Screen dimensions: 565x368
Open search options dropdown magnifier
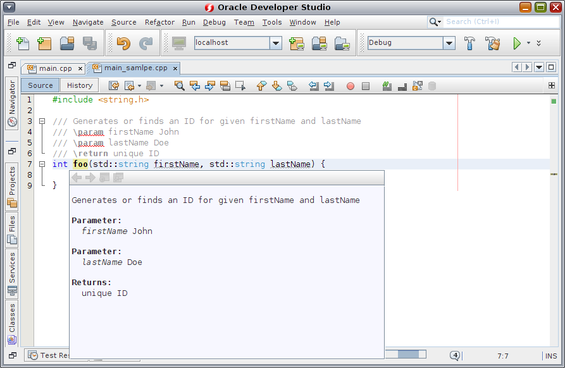point(435,22)
